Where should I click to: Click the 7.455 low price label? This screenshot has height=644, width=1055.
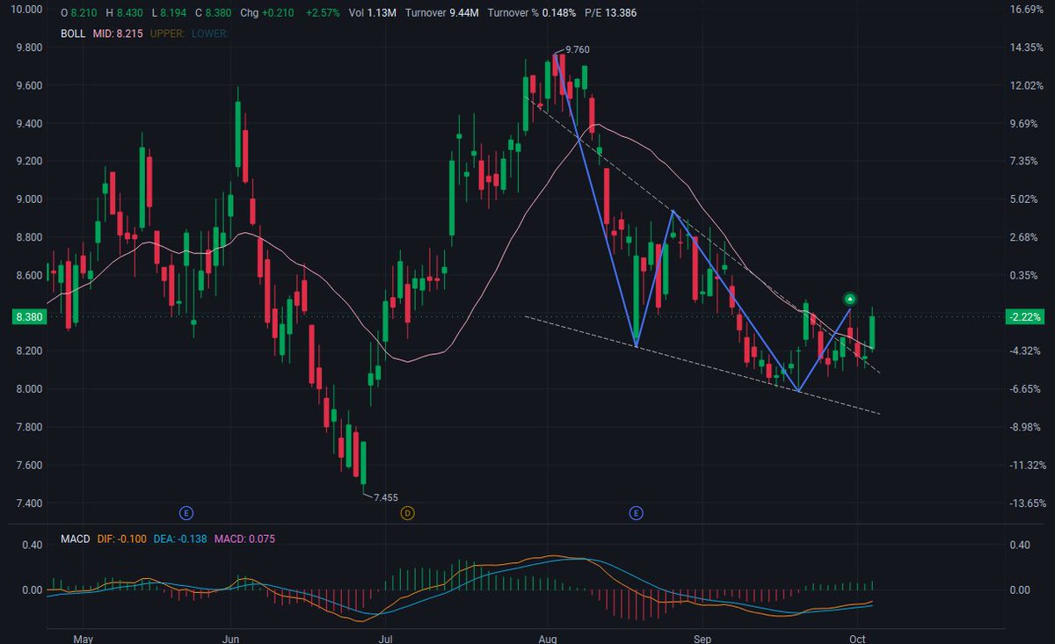386,497
